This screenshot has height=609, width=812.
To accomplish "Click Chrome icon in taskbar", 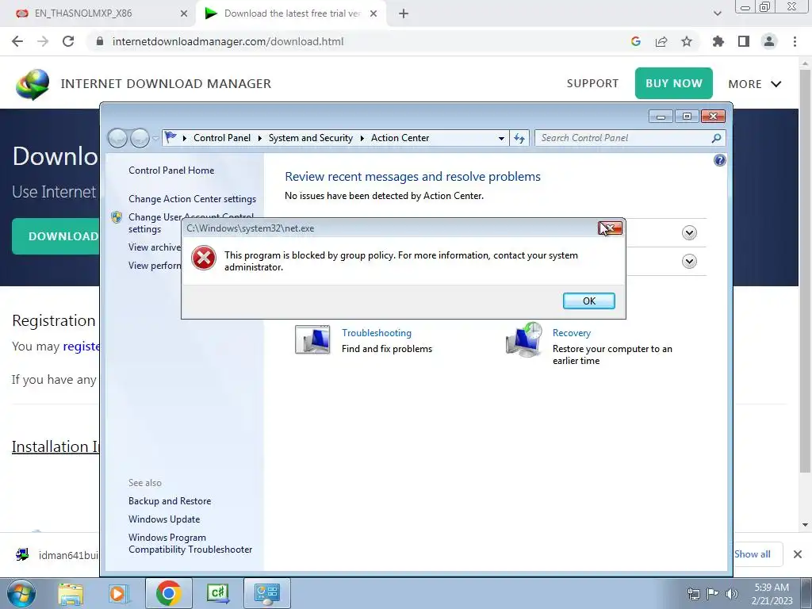I will pos(168,593).
